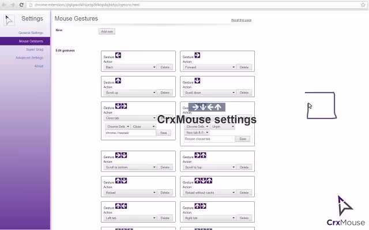This screenshot has height=230, width=369.
Task: Delete the Scroll down gesture
Action: pos(244,93)
